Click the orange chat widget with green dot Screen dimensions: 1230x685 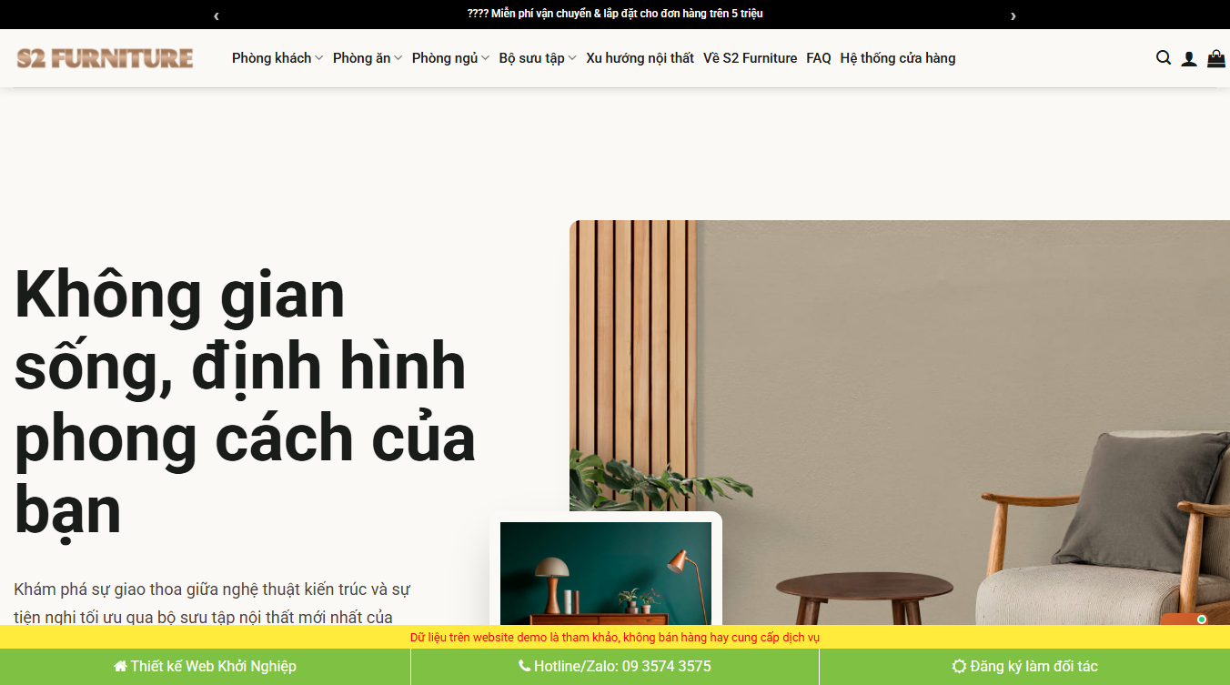point(1186,620)
